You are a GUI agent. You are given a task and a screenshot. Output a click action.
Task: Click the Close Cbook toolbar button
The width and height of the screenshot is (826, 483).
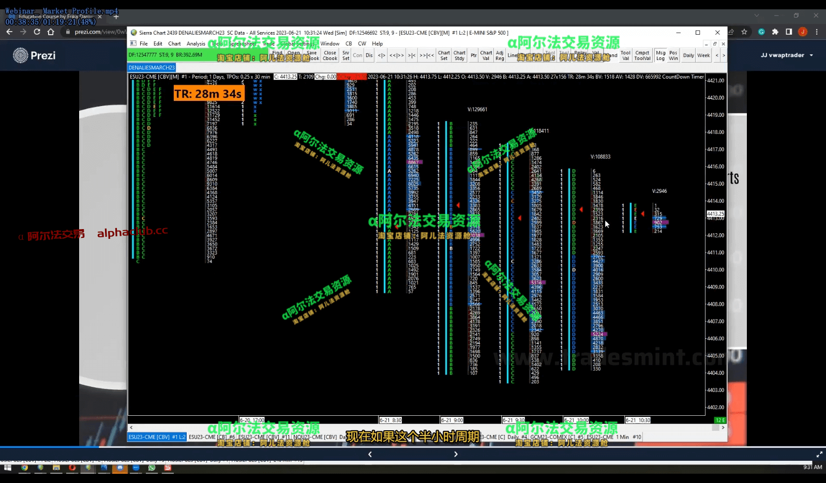(330, 55)
